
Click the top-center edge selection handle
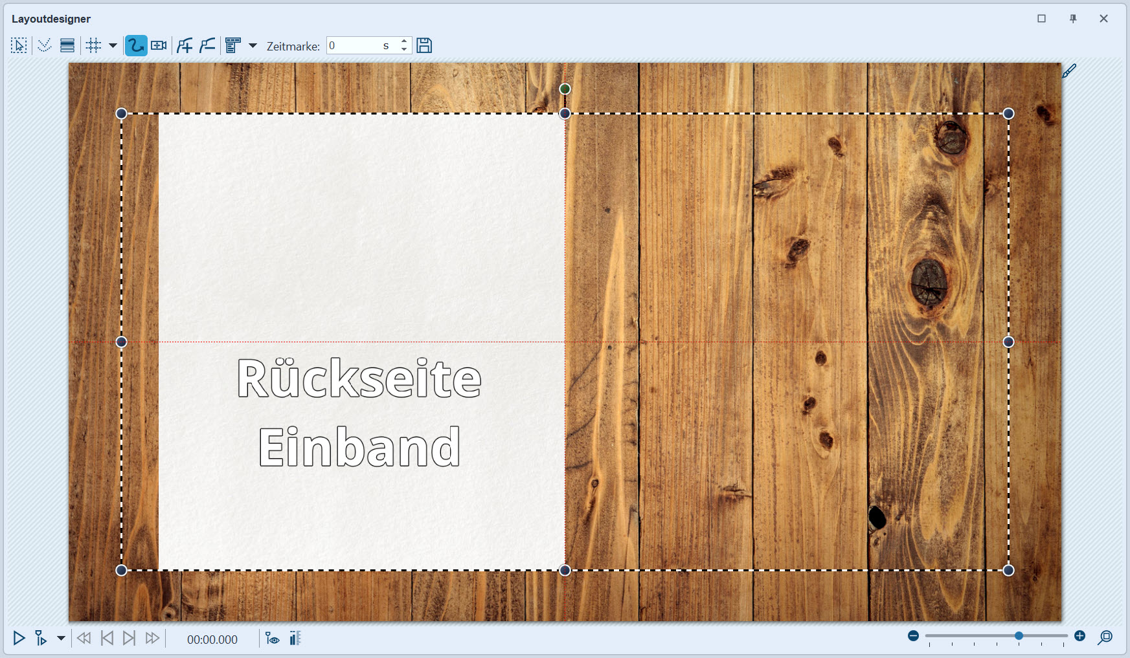pos(565,114)
